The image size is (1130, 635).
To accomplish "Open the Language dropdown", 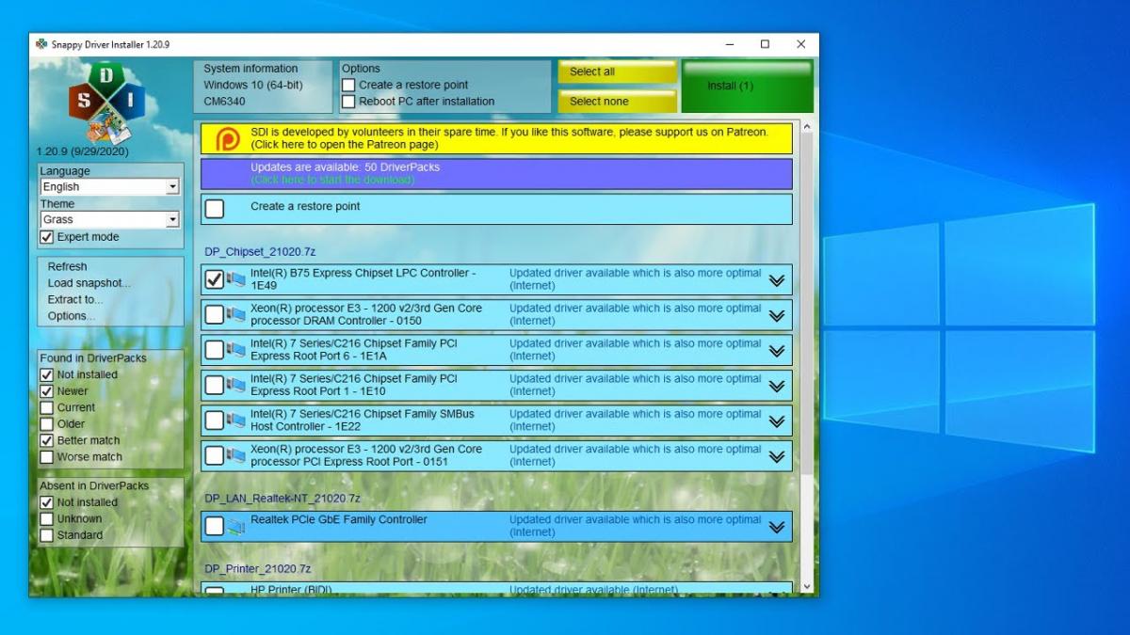I will click(x=172, y=187).
